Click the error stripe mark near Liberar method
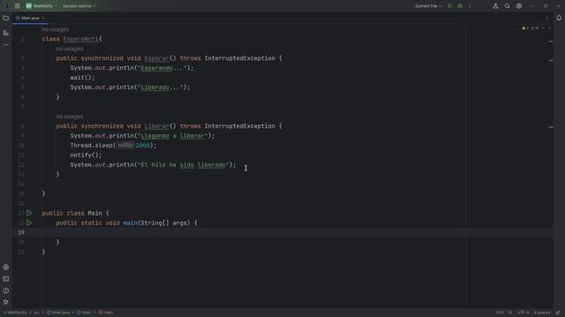The image size is (565, 317). click(551, 127)
